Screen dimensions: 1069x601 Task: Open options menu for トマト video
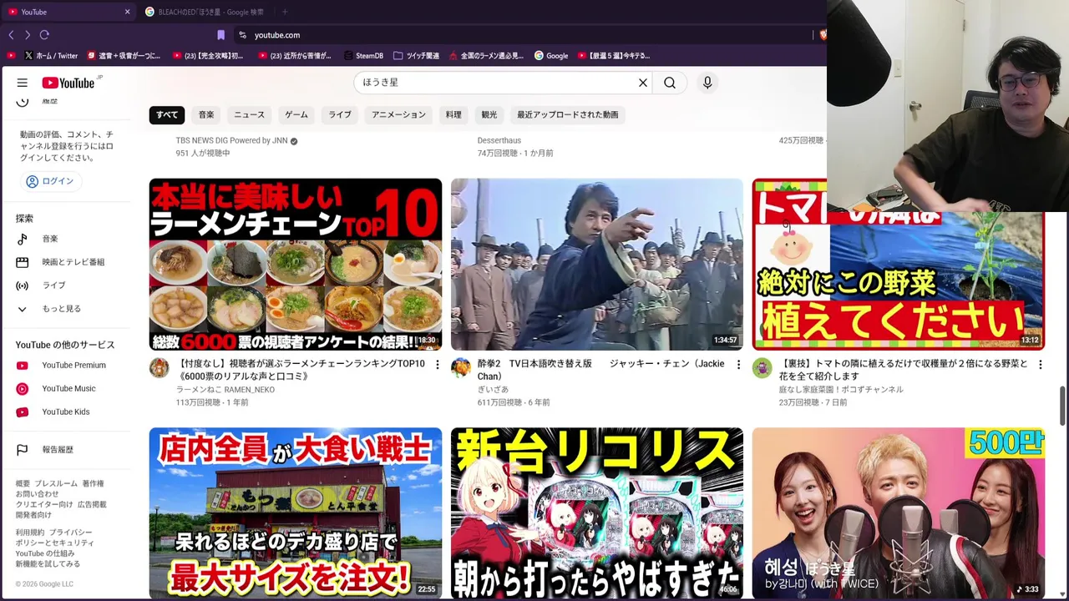1040,365
